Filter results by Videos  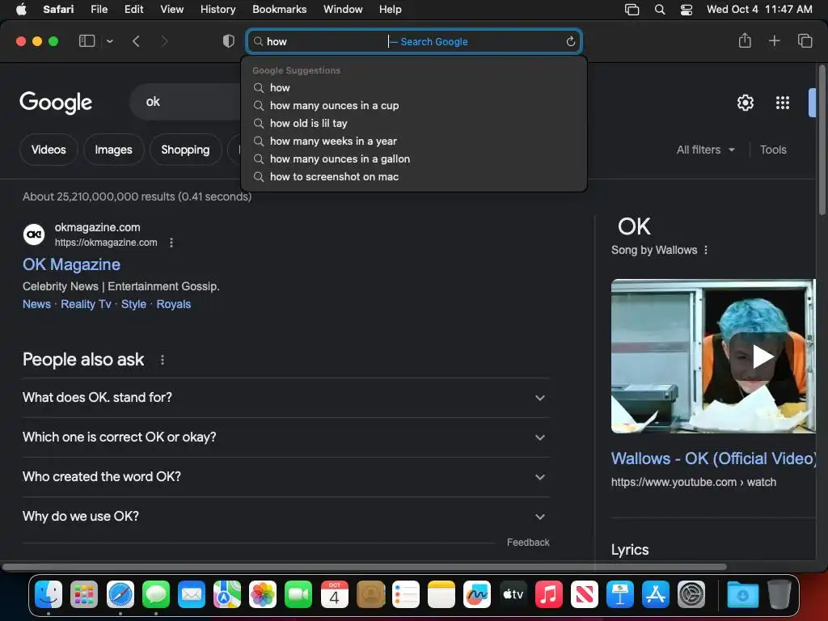click(49, 150)
